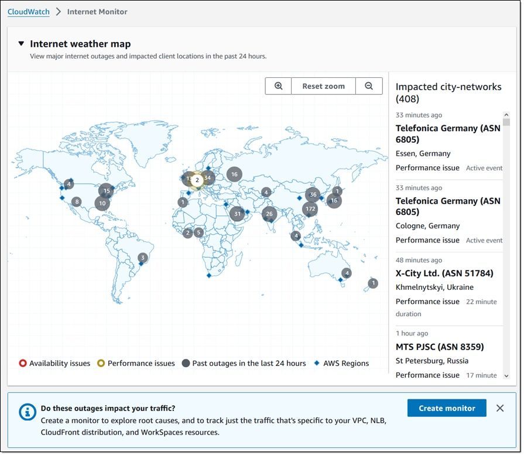The height and width of the screenshot is (455, 524).
Task: Click the 4 outage cluster in Australia
Action: click(347, 273)
